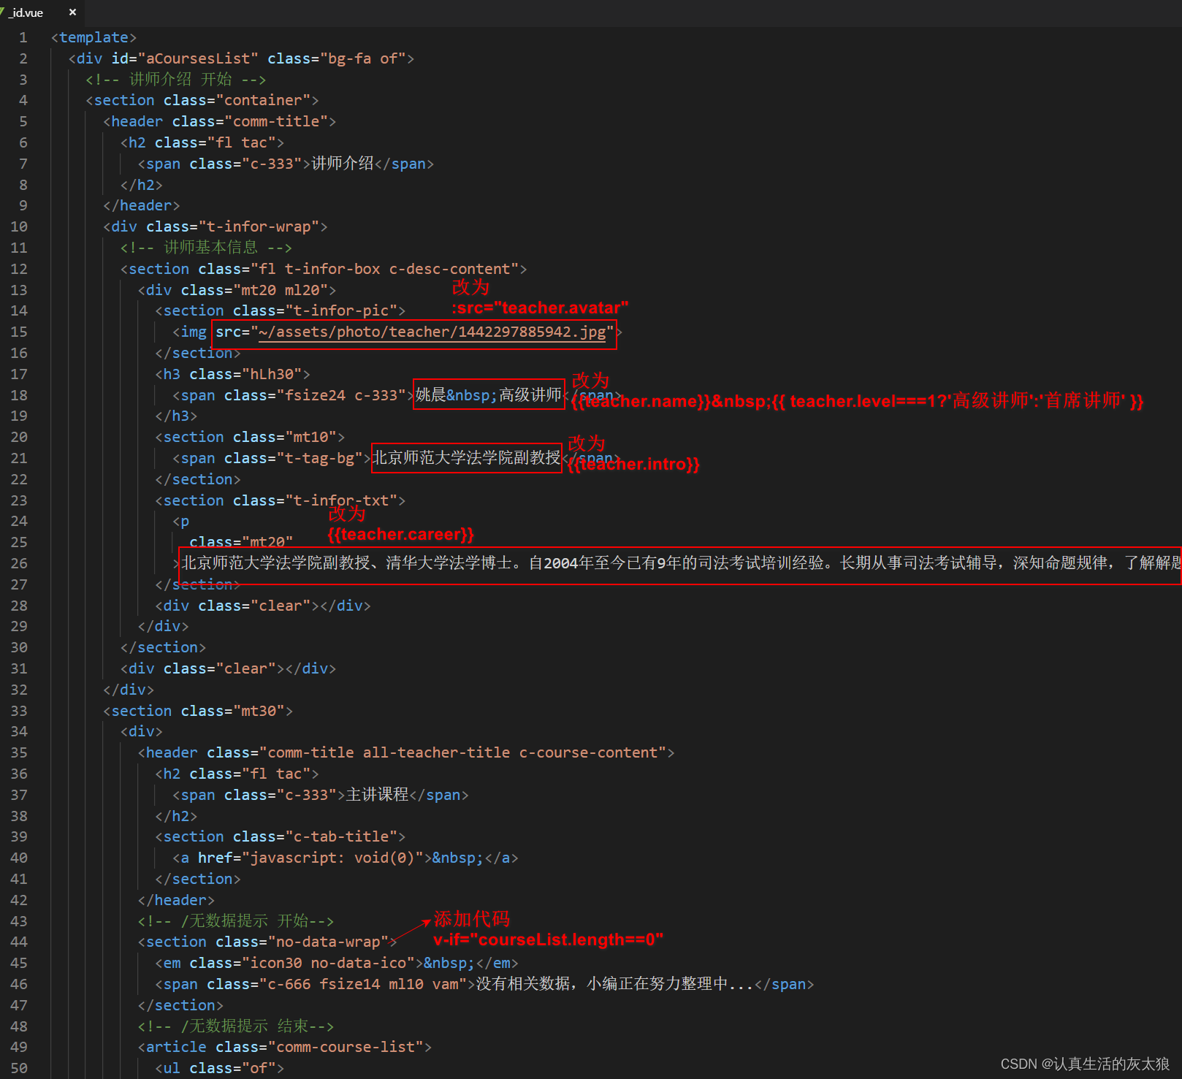Close the _id.vue editor tab
The height and width of the screenshot is (1079, 1182).
pos(72,12)
